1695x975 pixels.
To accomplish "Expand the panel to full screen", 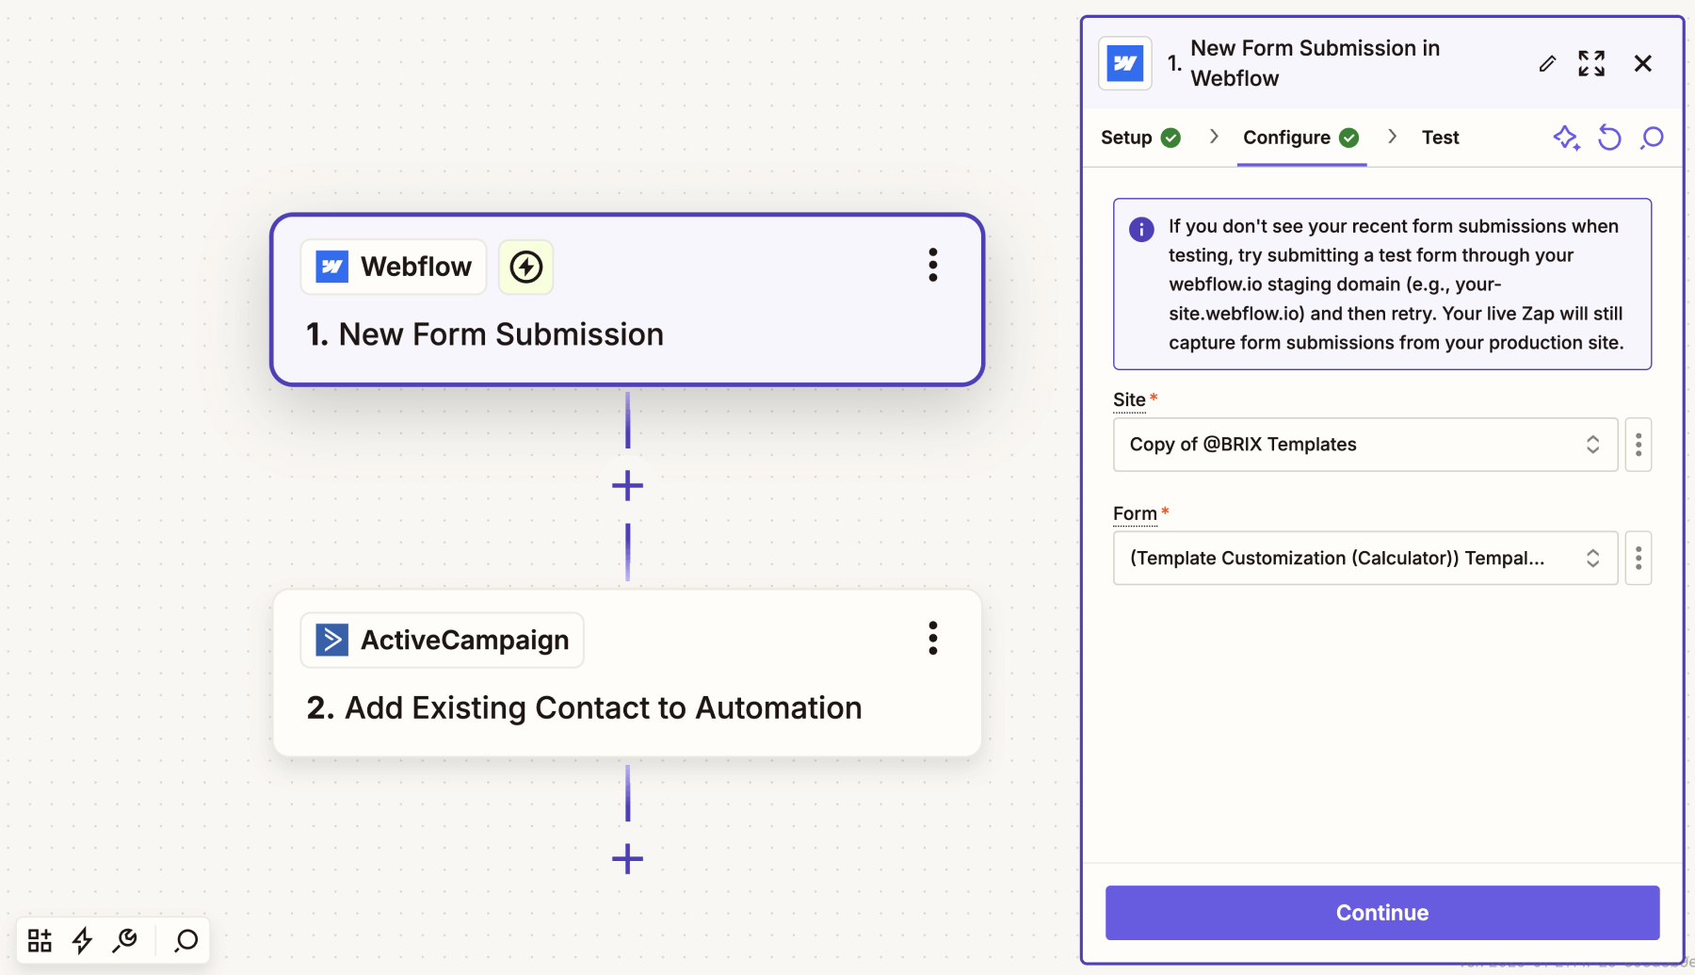I will [x=1591, y=63].
